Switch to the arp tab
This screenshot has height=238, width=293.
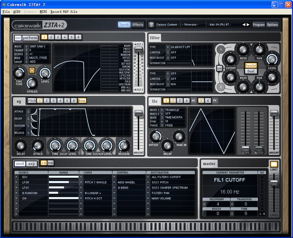coord(32,163)
